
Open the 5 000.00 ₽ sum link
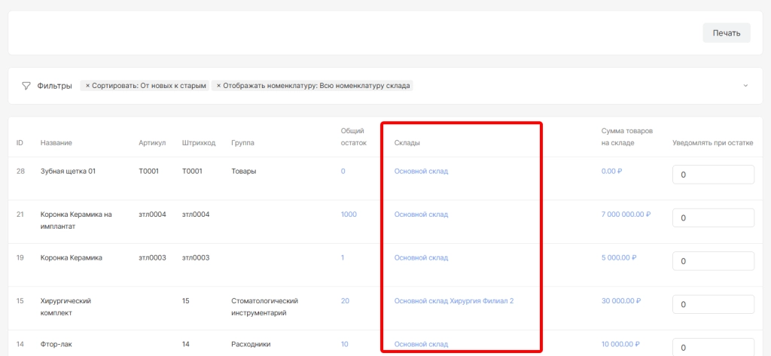coord(619,257)
